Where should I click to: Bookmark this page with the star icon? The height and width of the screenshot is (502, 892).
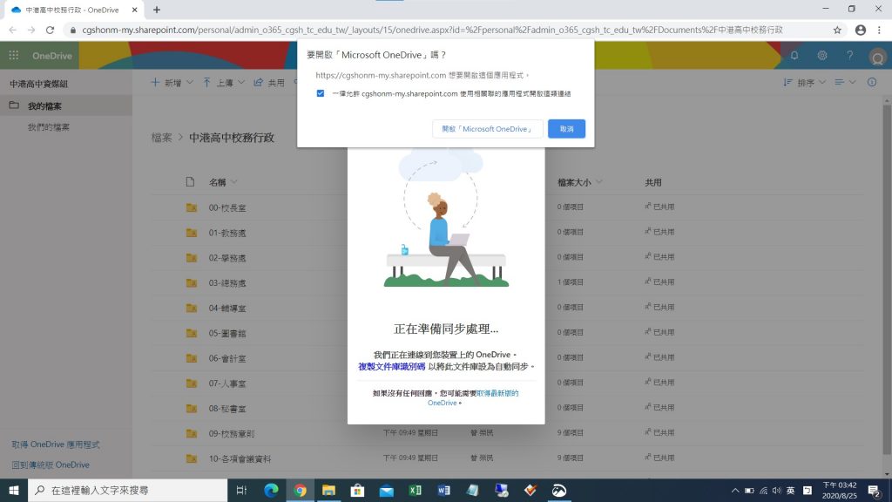[837, 31]
